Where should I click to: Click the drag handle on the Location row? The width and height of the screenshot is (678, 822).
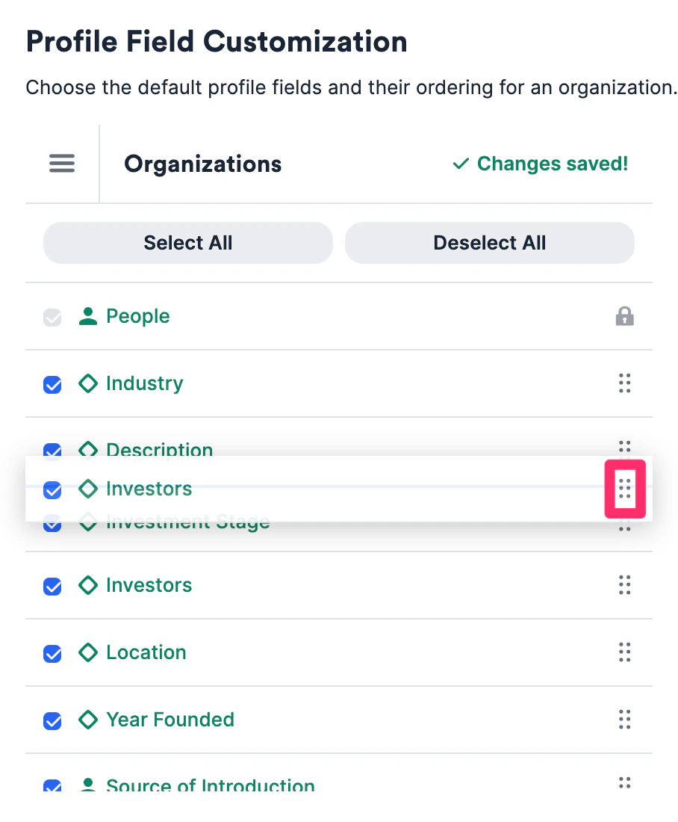(x=624, y=652)
